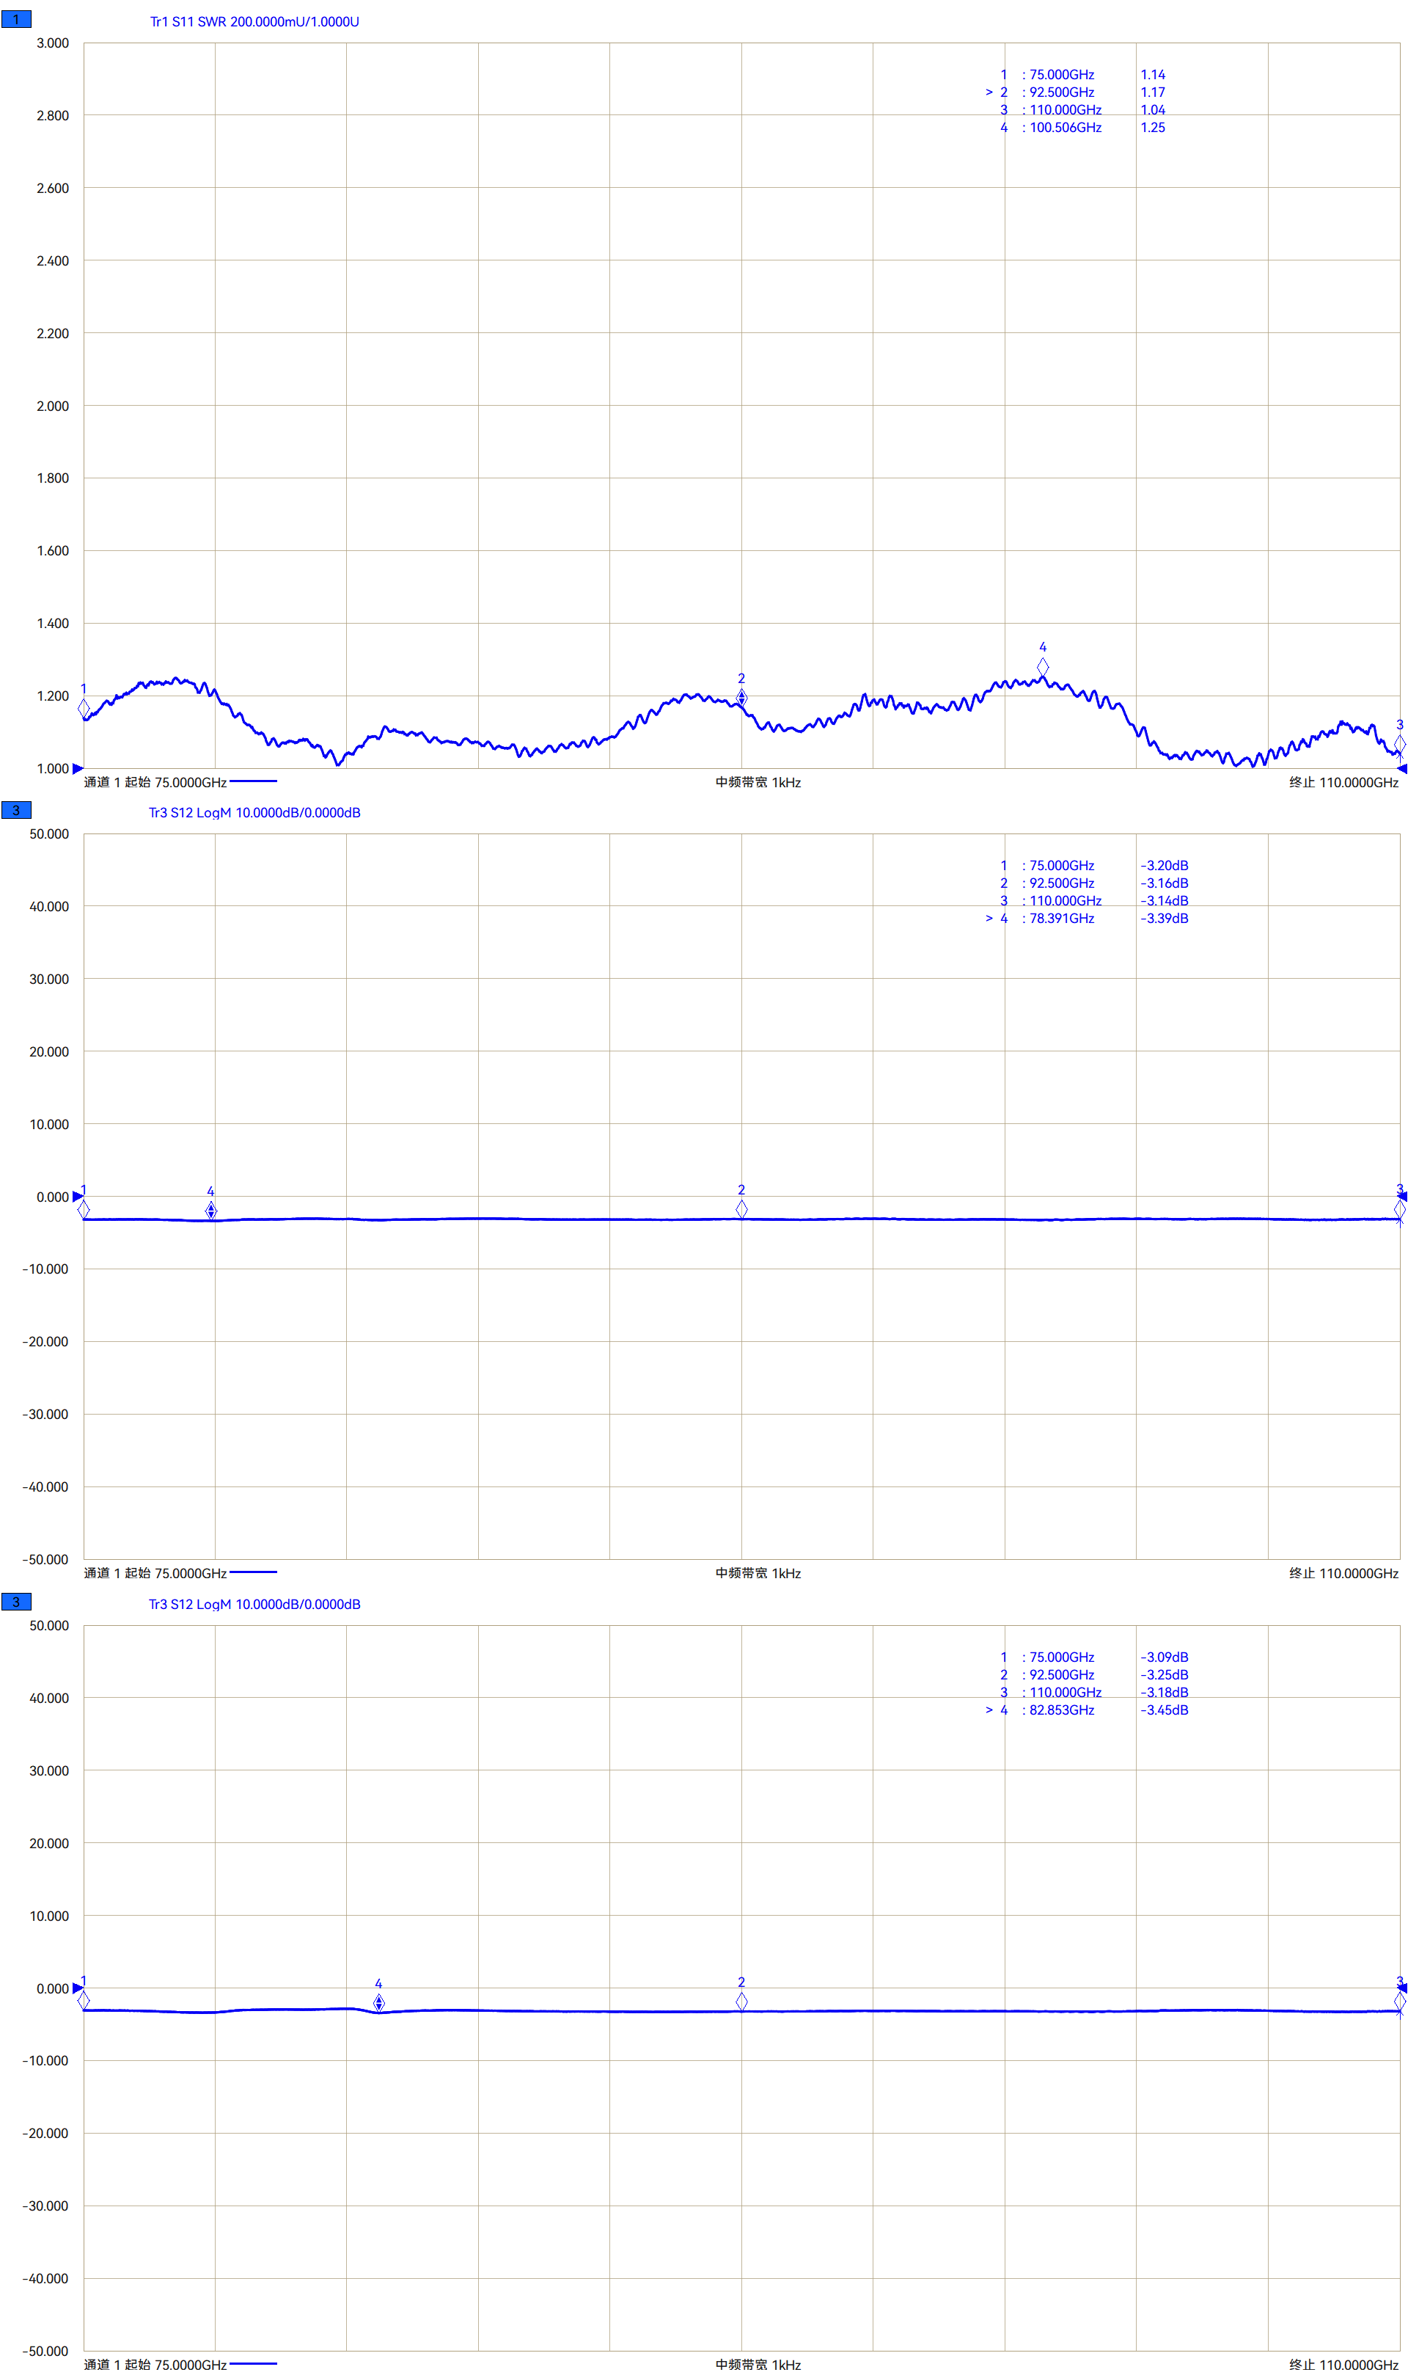Select Tr3 S12 LogM title in middle plot

[254, 812]
